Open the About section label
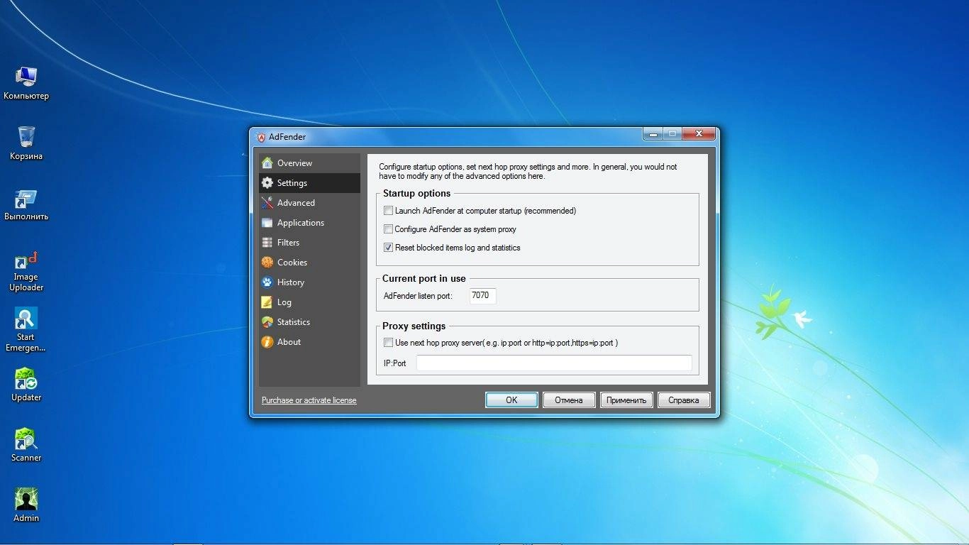969x545 pixels. click(x=289, y=342)
